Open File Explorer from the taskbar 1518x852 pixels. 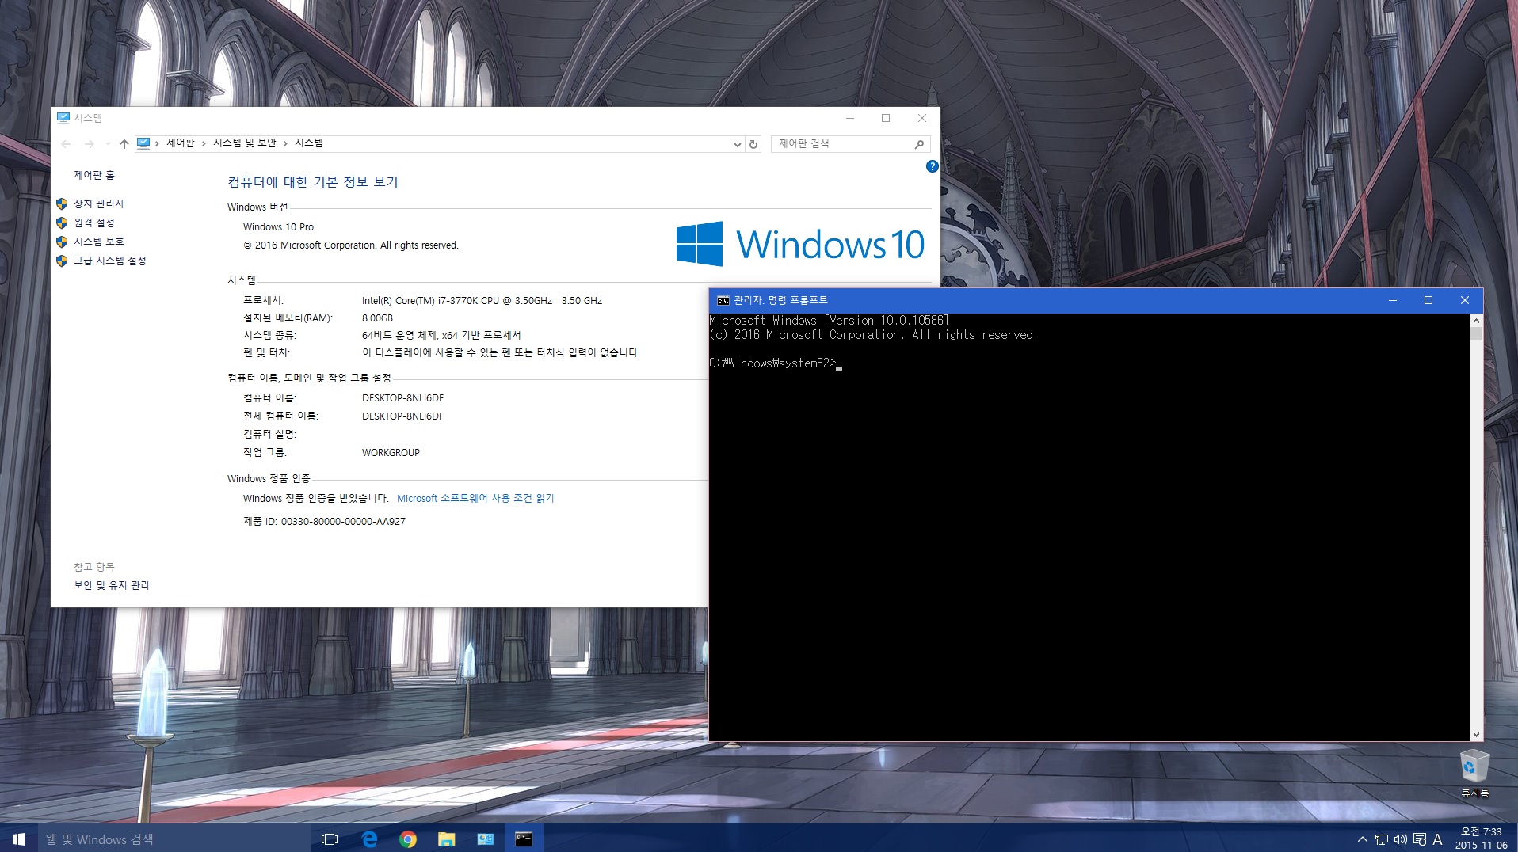(447, 839)
